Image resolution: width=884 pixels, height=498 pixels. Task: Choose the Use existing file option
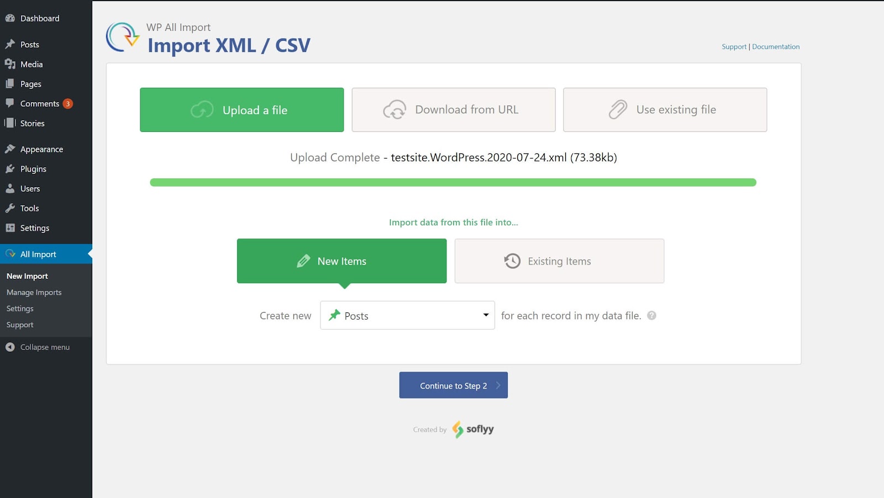(665, 110)
